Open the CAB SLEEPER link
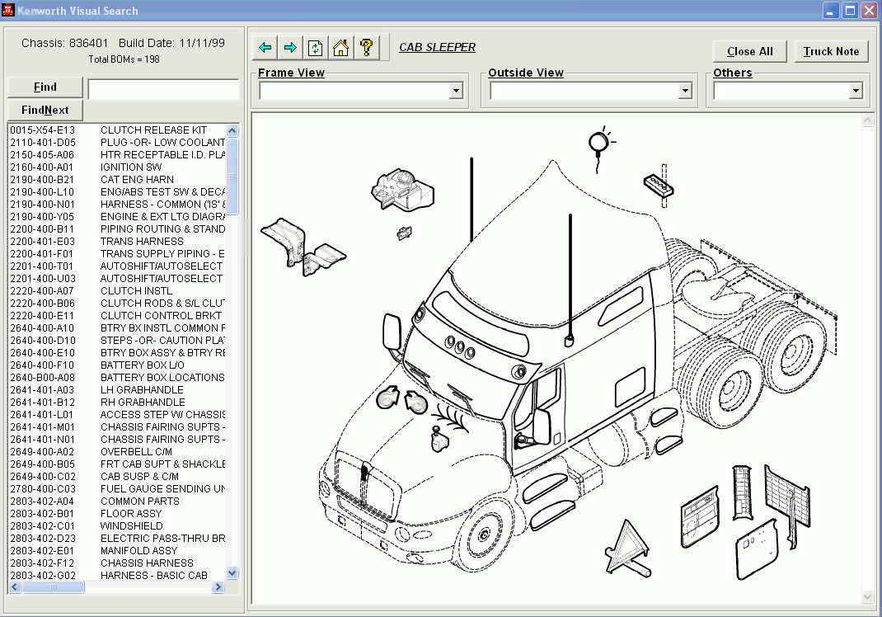882x617 pixels. [x=437, y=47]
